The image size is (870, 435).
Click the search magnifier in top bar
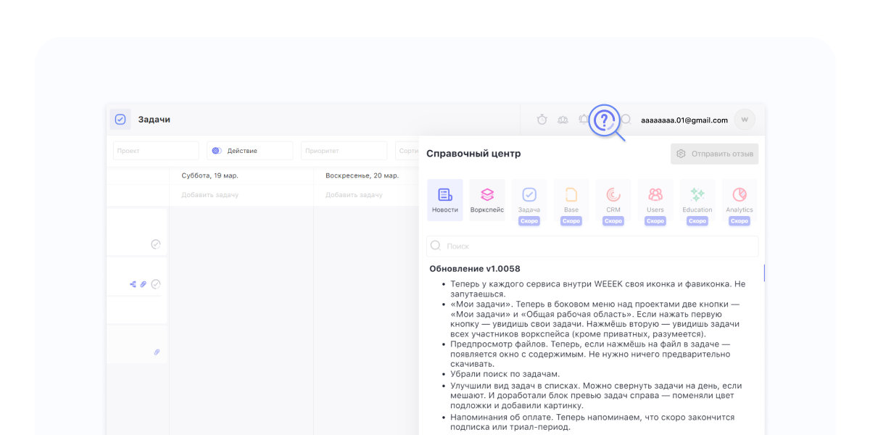pos(626,120)
